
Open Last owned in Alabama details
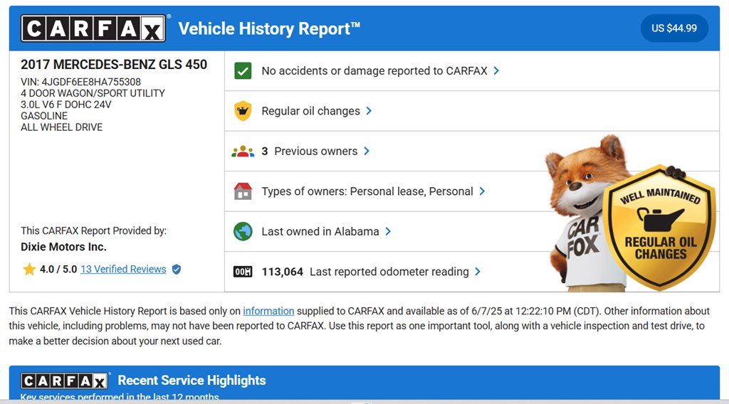[x=320, y=231]
